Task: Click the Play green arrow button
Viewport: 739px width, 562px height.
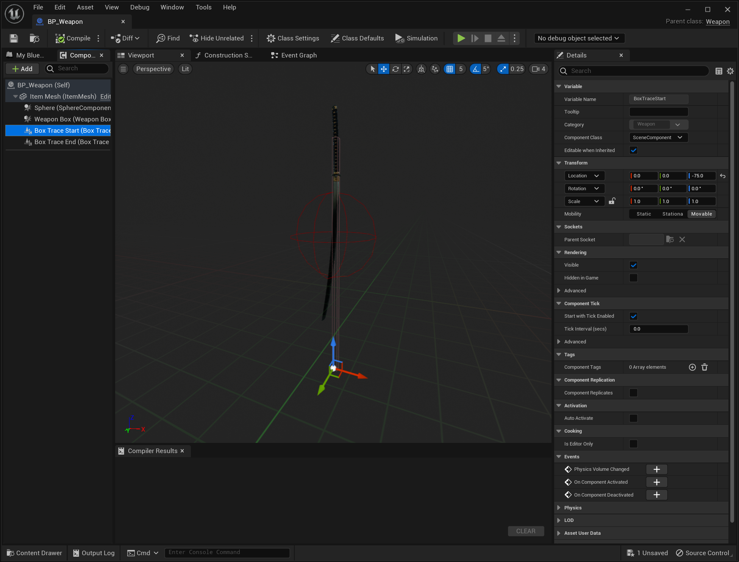Action: (x=461, y=38)
